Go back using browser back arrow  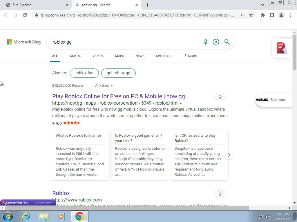click(6, 15)
